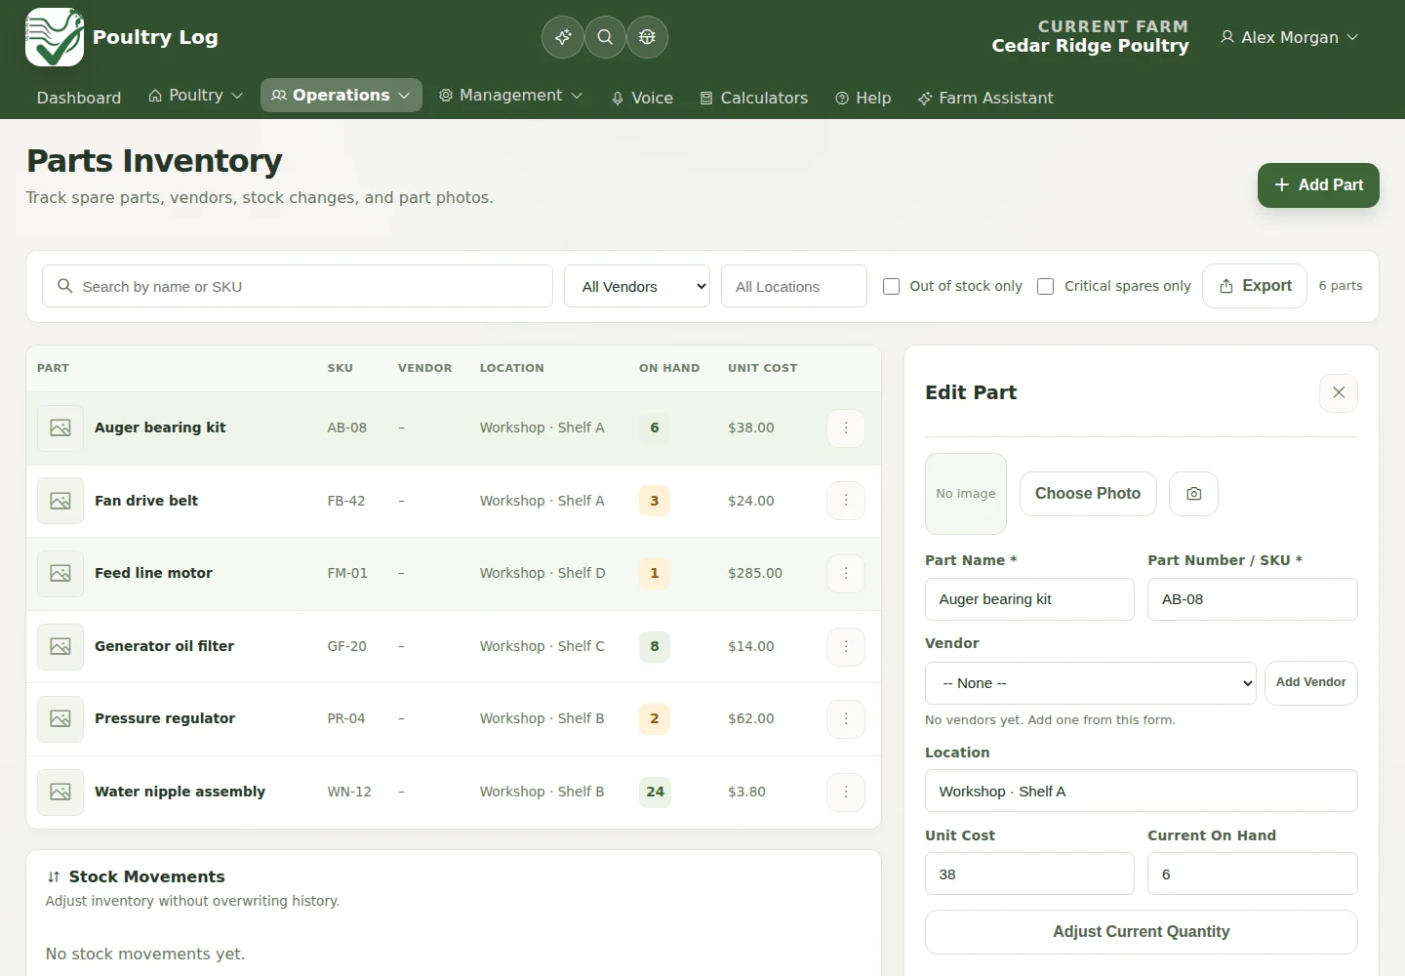Click the Auger bearing kit image placeholder
Image resolution: width=1405 pixels, height=976 pixels.
[x=60, y=427]
